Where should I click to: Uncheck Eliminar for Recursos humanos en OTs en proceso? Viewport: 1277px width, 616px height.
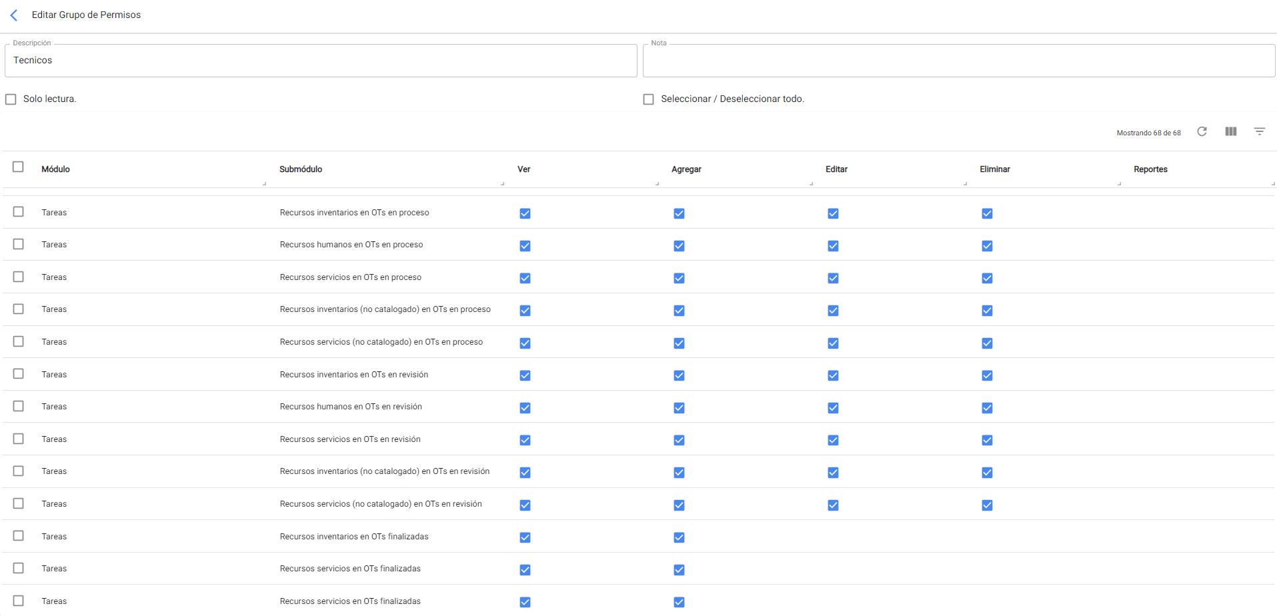click(987, 246)
